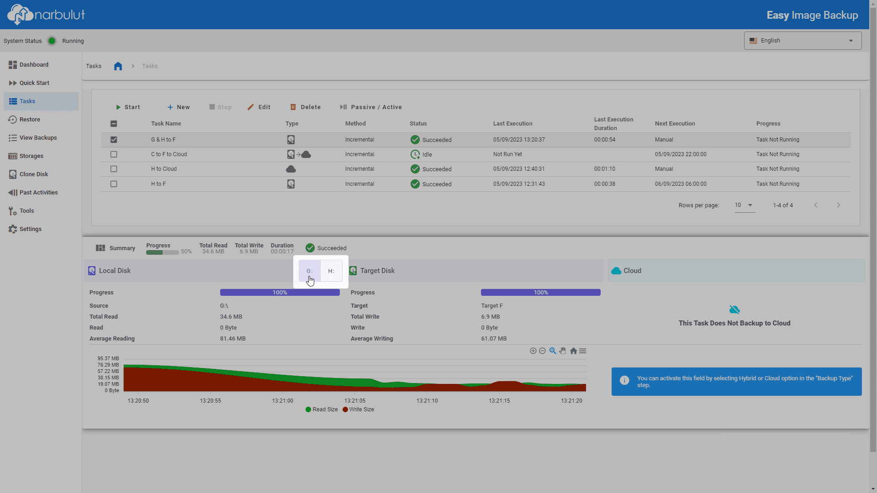Start the selected task
The height and width of the screenshot is (493, 877).
pyautogui.click(x=128, y=107)
